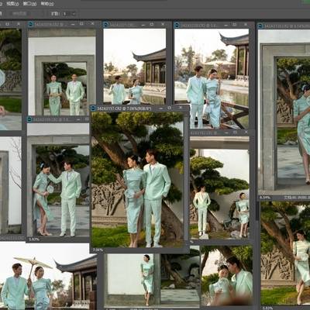Click the document icon of the couple-by-pond-railing window
Viewport: 310px width, 310px height.
(x=177, y=25)
